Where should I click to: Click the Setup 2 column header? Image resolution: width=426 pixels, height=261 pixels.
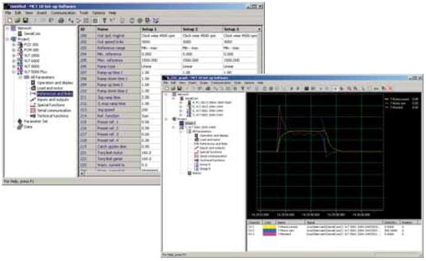(x=202, y=29)
